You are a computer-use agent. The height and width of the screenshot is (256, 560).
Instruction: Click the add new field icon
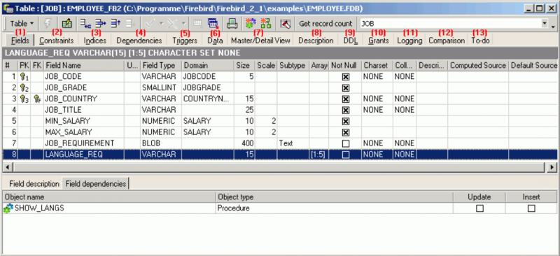(85, 24)
